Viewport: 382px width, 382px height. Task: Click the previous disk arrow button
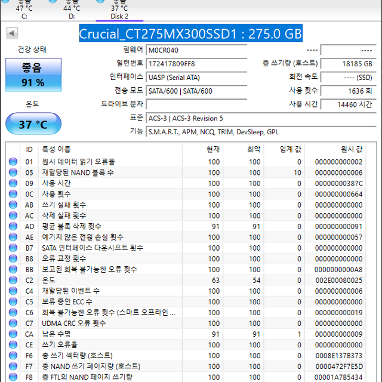pos(12,33)
